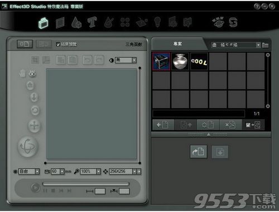This screenshot has height=212, width=279.
Task: Click the circular rotate tool button
Action: [35, 111]
